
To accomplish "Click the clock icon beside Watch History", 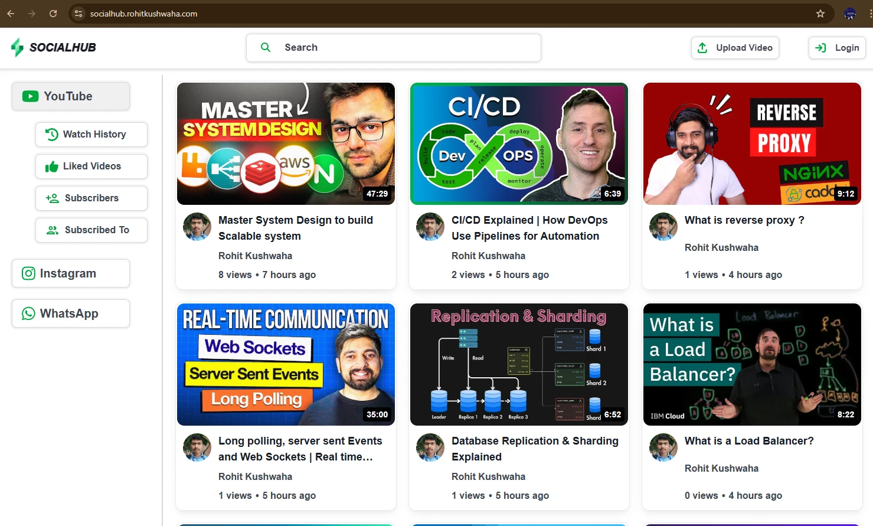I will coord(51,135).
